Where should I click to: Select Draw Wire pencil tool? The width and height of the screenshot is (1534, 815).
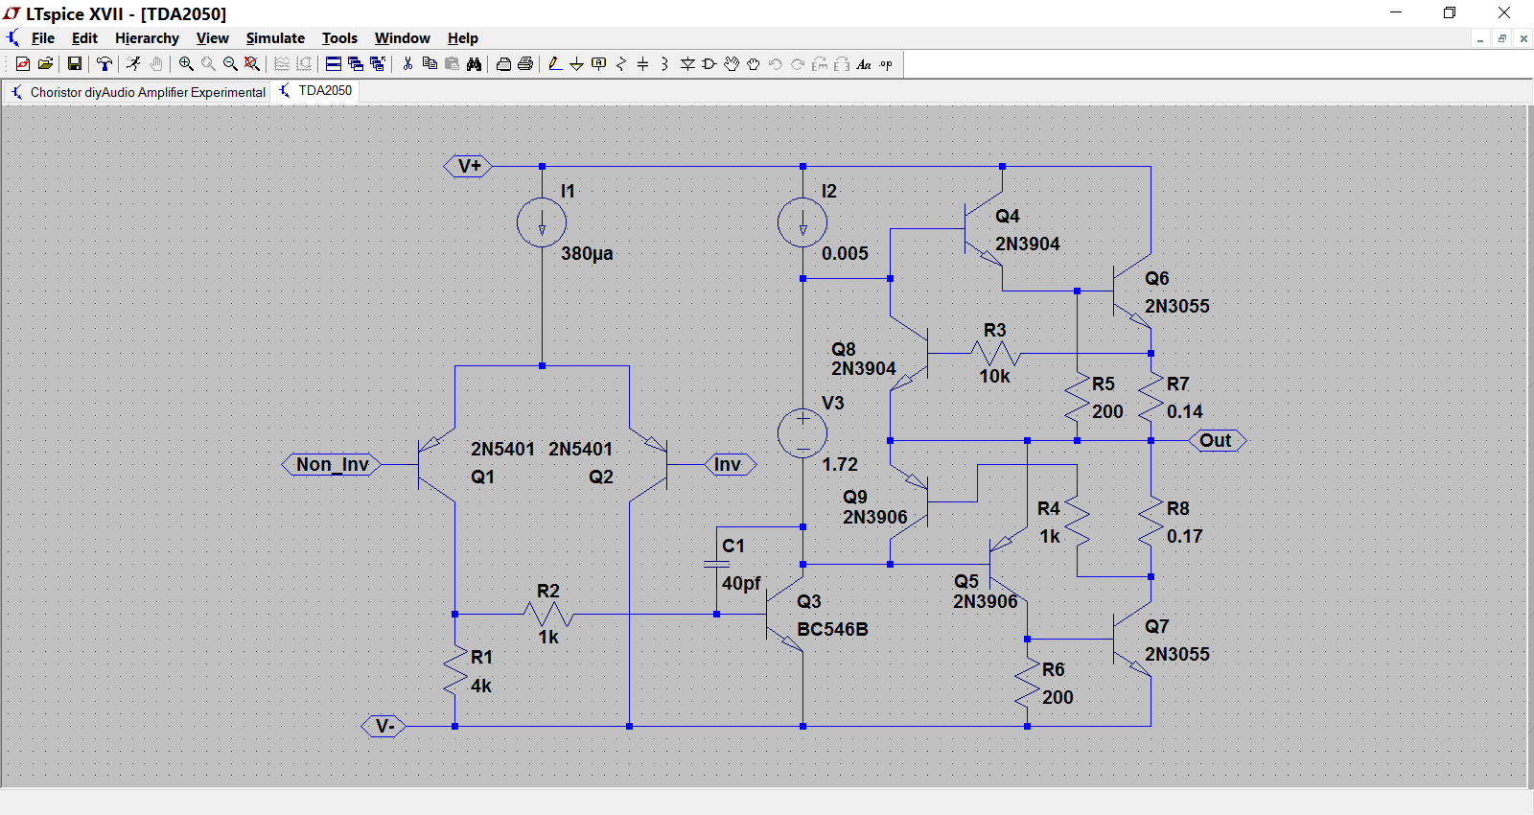[555, 64]
